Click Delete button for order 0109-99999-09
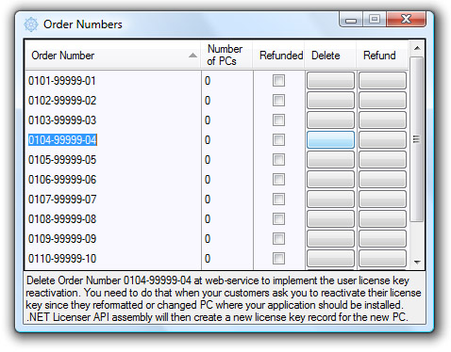 (330, 239)
